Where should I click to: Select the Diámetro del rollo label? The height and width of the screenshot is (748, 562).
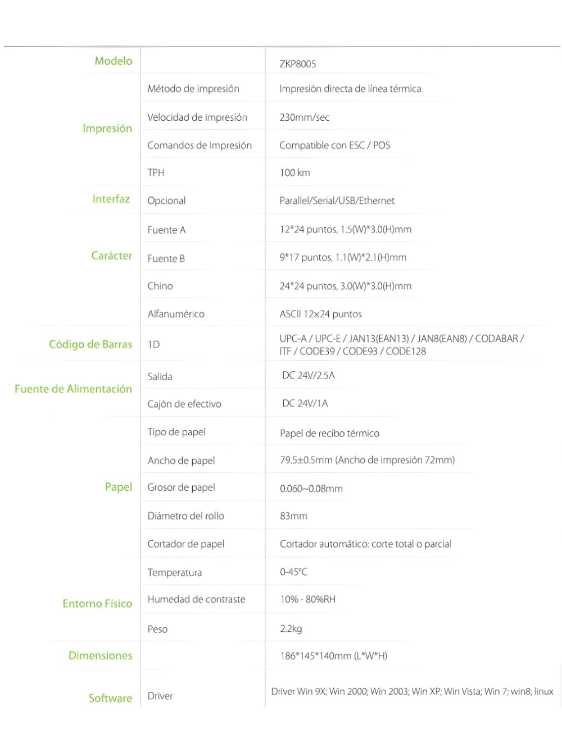[x=185, y=516]
